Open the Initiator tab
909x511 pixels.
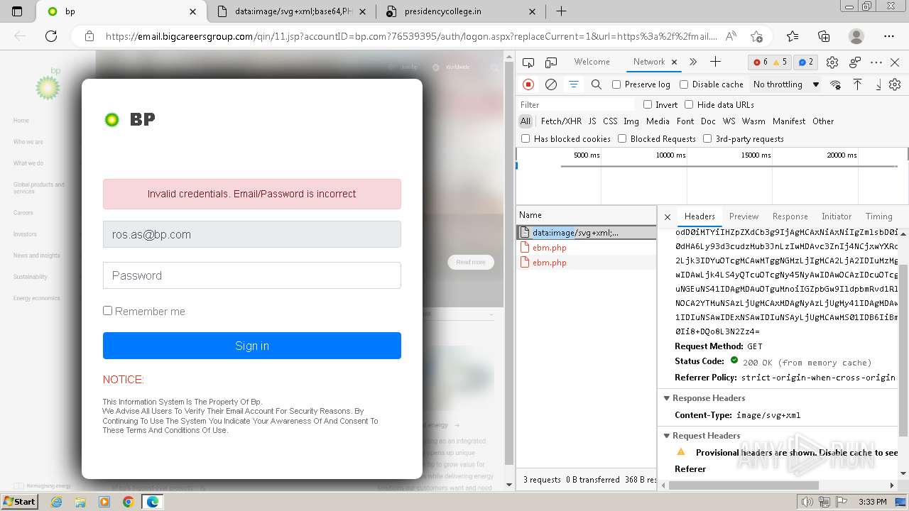837,216
